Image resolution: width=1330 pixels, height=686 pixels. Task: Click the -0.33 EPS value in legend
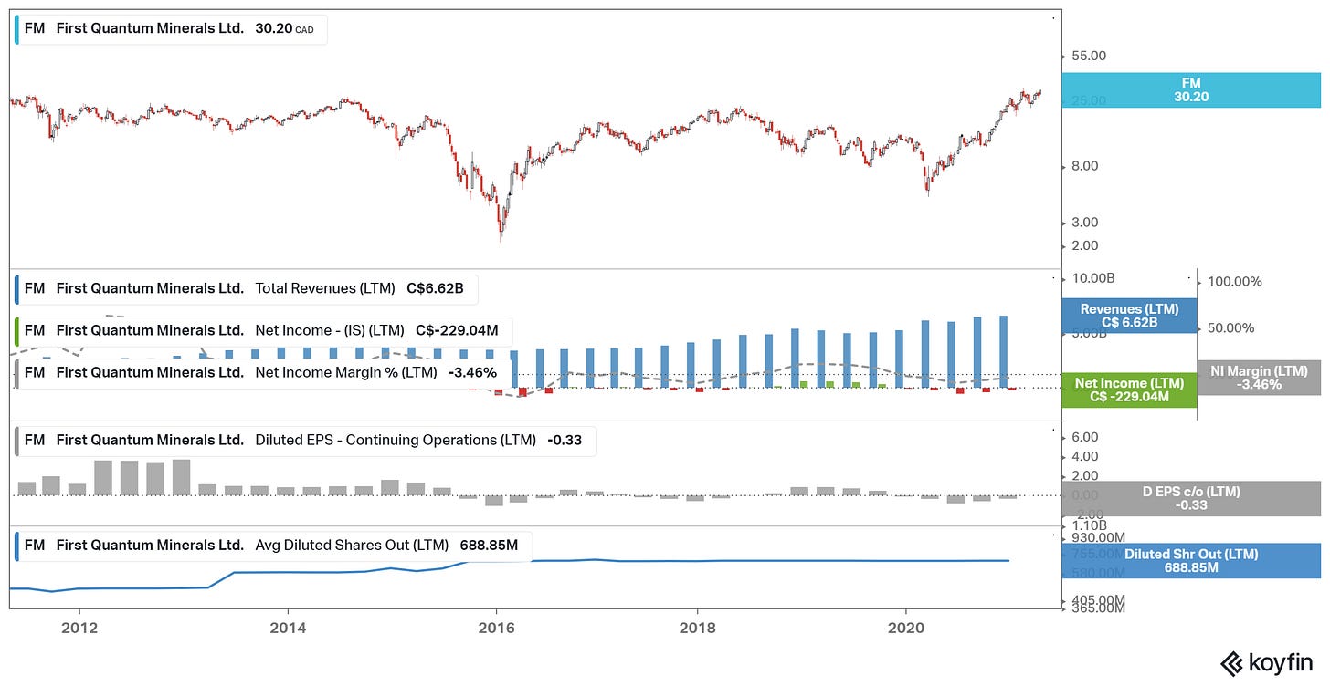coord(565,440)
